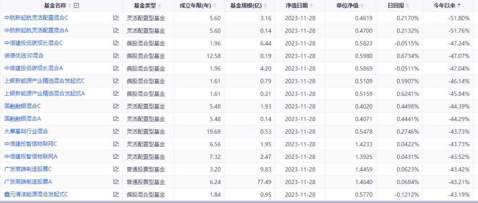
Task: Select the -51.76% year-to-date cell
Action: click(x=459, y=30)
